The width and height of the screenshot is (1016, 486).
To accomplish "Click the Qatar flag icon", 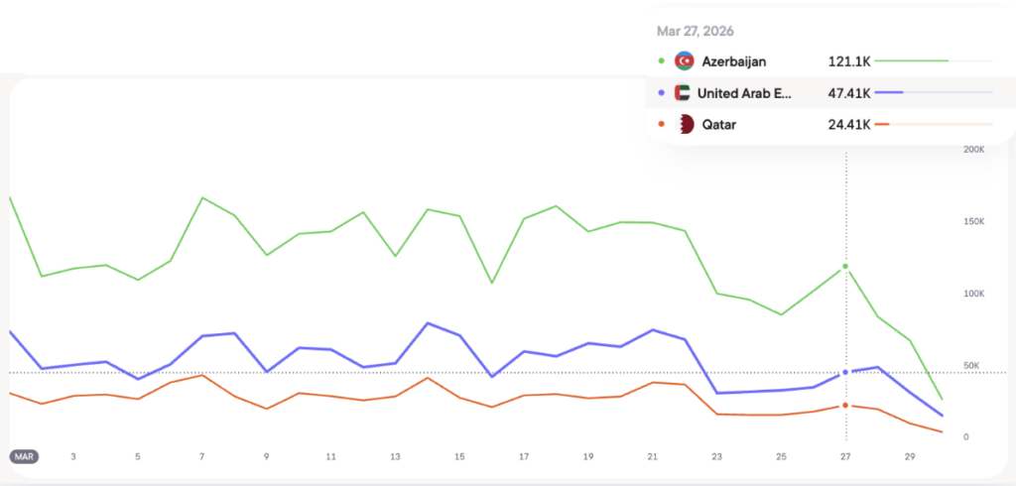I will tap(684, 124).
